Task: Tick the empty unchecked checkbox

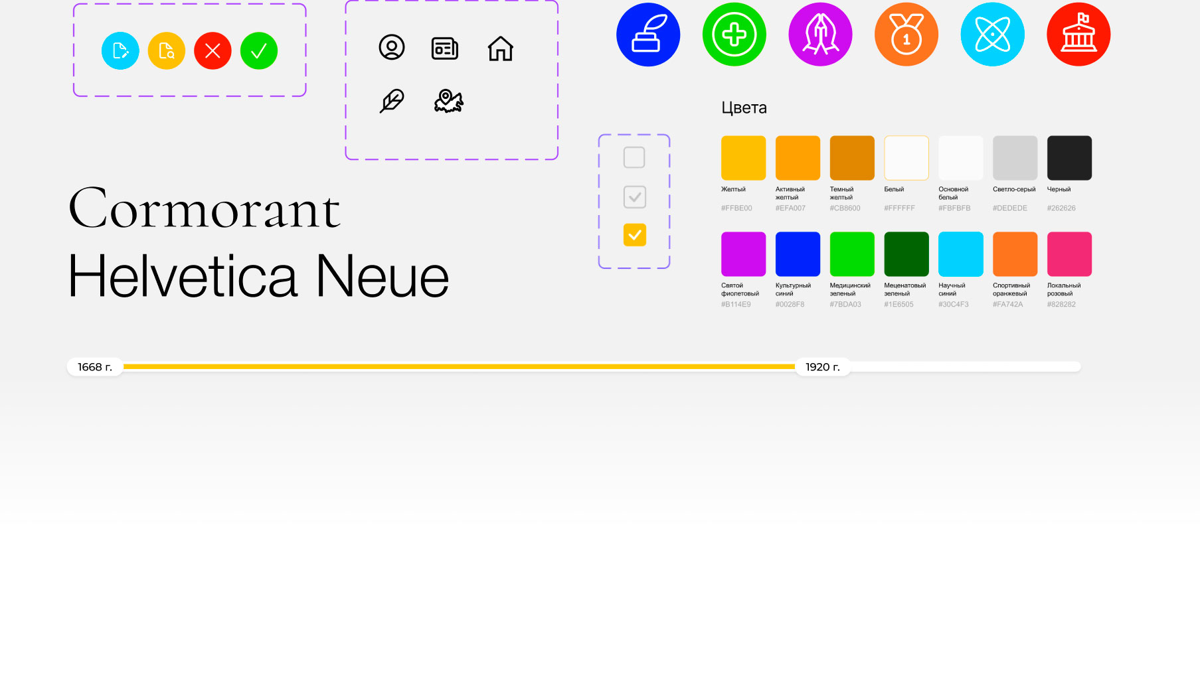Action: [x=634, y=157]
